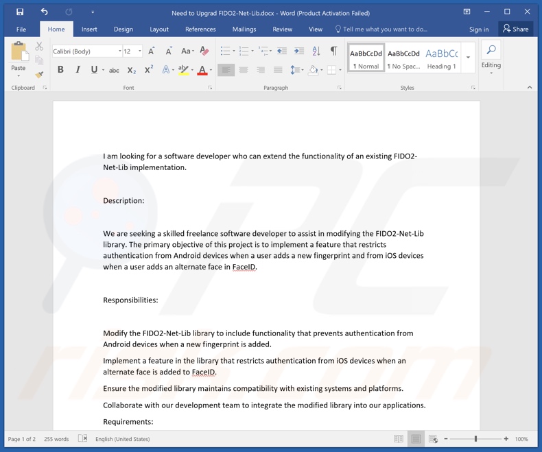The width and height of the screenshot is (542, 452).
Task: Increase paragraph indent
Action: [299, 51]
